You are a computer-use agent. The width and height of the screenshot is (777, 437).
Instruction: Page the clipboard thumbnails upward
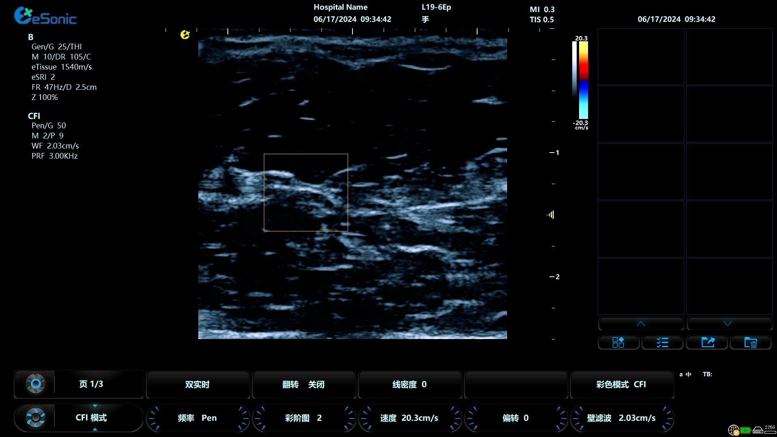click(641, 324)
